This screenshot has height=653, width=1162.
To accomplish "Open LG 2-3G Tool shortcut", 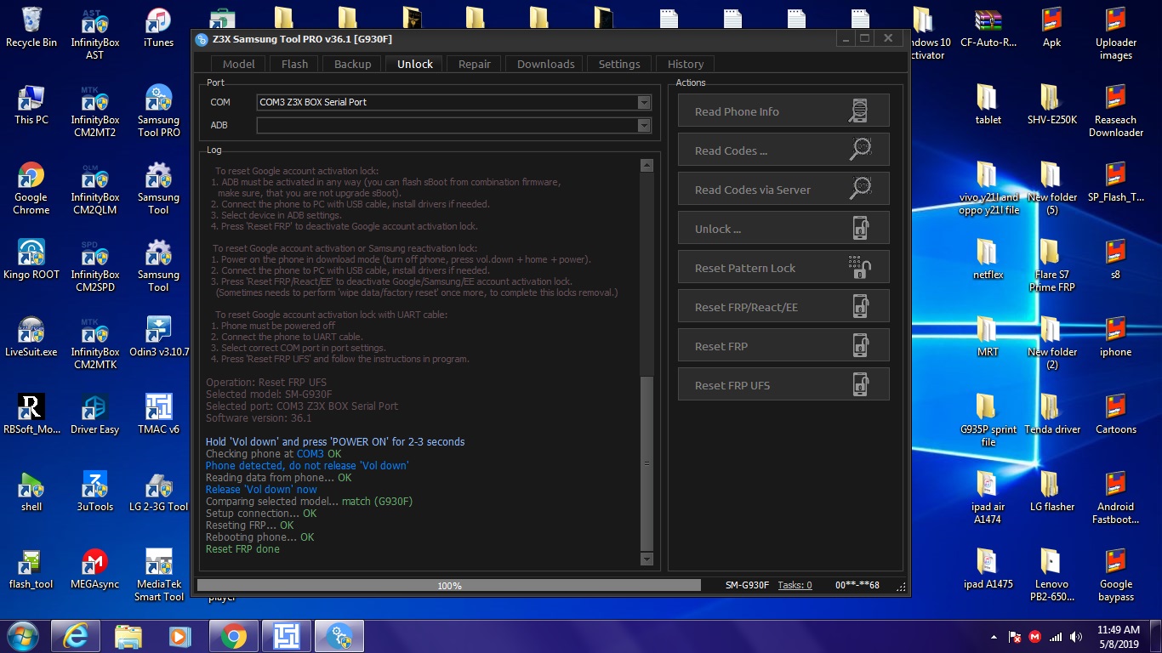I will coord(158,492).
